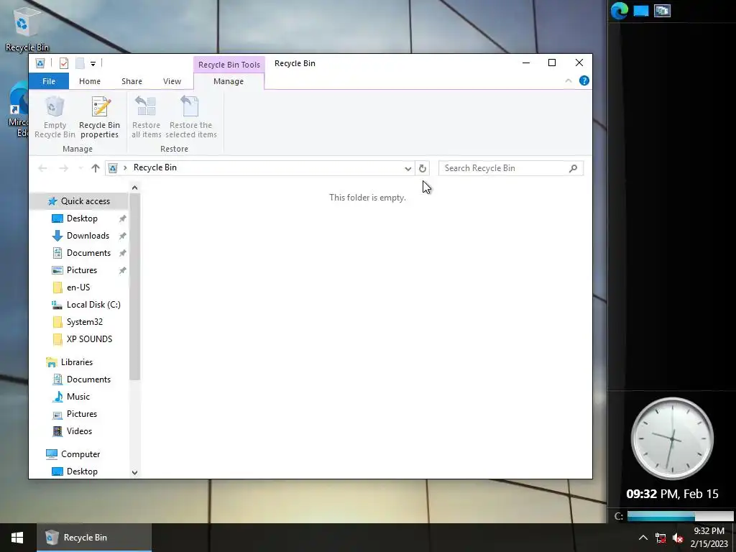Click Restore all items icon
The height and width of the screenshot is (552, 736).
tap(146, 106)
